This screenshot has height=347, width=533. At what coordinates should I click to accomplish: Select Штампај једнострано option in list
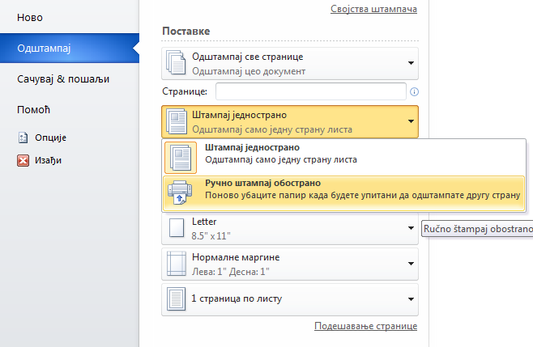point(343,158)
